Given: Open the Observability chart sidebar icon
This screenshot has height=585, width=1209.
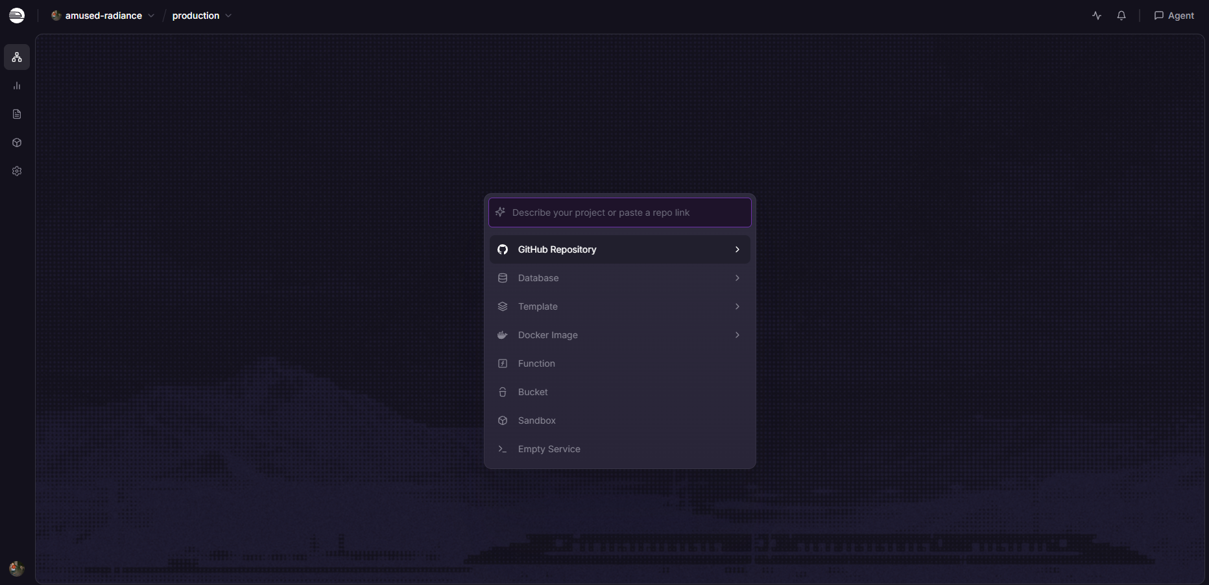Looking at the screenshot, I should tap(17, 86).
